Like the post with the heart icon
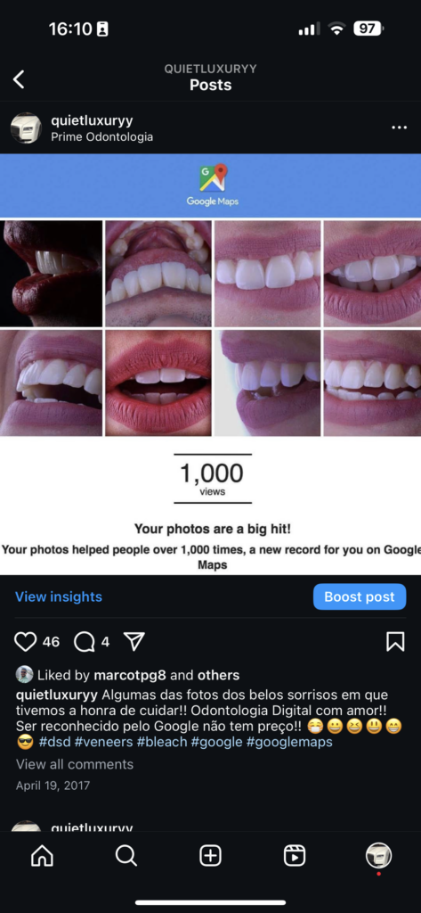The width and height of the screenshot is (421, 913). click(x=25, y=642)
